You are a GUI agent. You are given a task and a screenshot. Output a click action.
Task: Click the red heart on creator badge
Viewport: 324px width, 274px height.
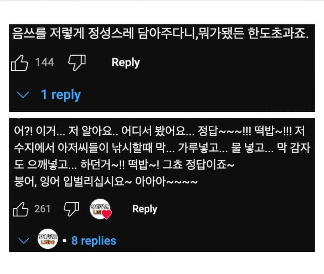pos(107,214)
